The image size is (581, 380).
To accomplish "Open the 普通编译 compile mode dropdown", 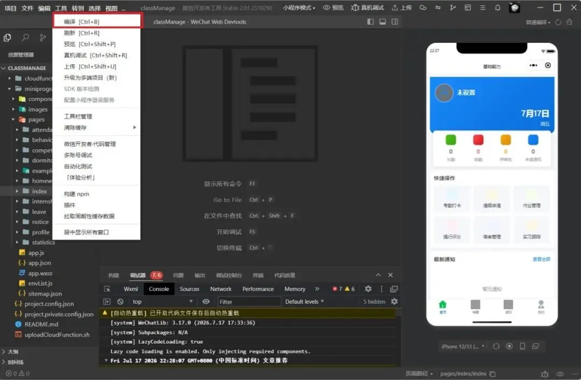I will [538, 23].
